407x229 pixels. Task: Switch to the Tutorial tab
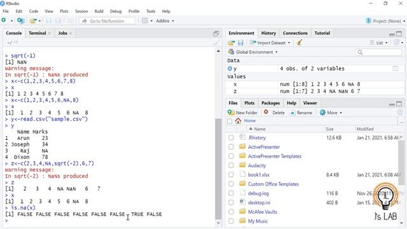pyautogui.click(x=322, y=33)
